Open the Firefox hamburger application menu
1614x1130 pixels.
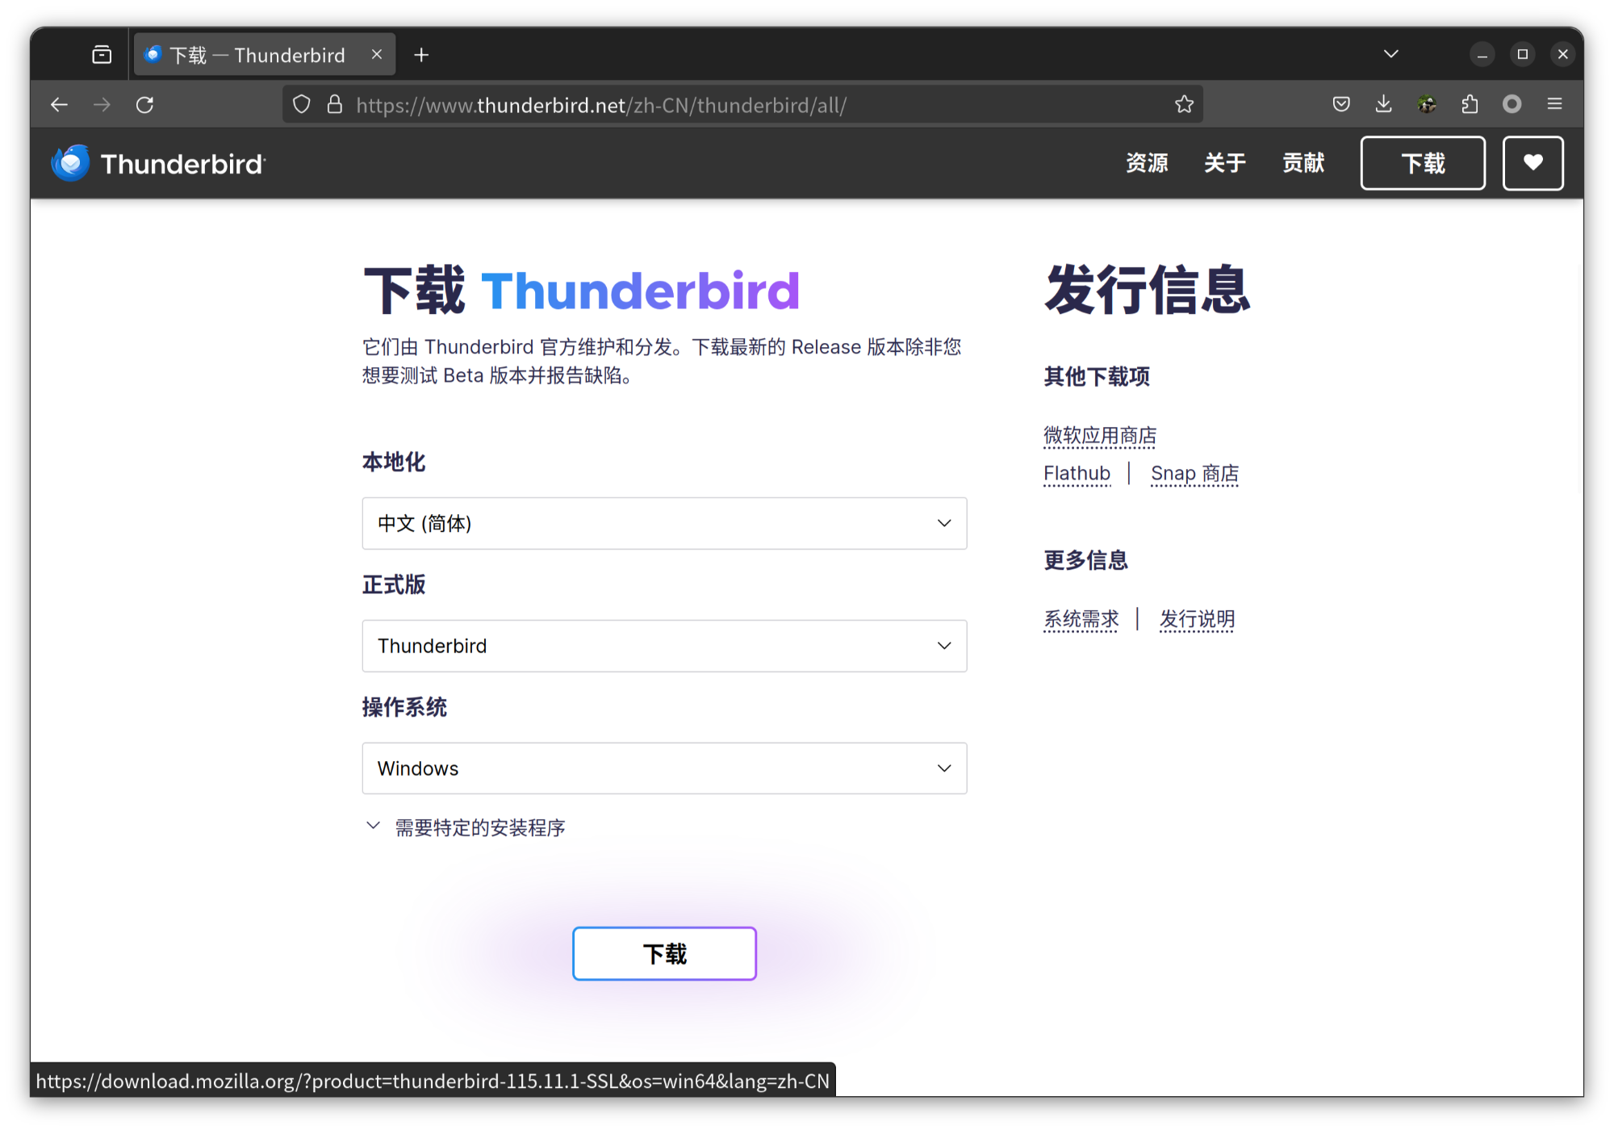click(1554, 104)
